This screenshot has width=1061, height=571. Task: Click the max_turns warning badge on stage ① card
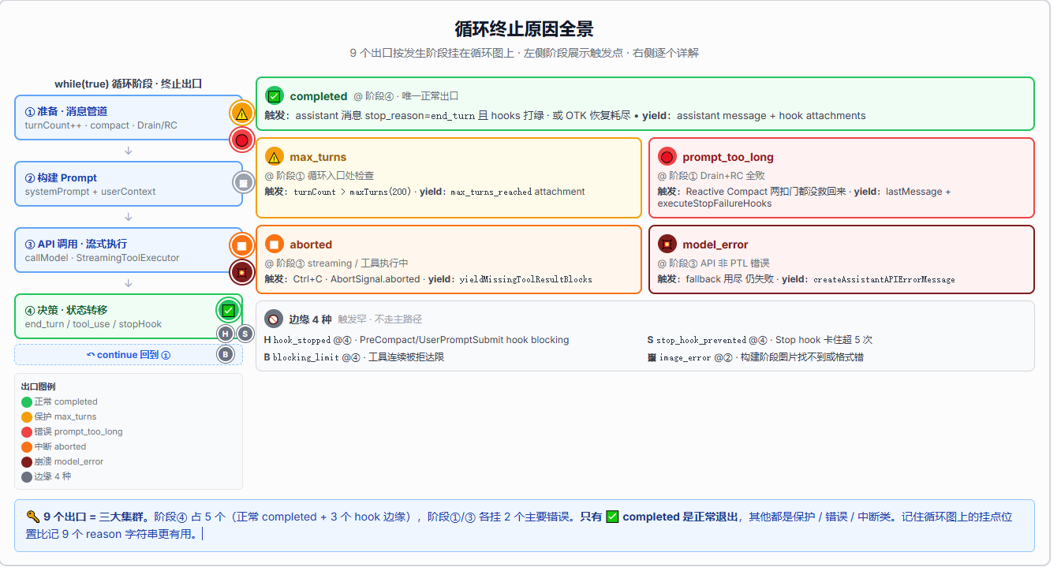[242, 114]
